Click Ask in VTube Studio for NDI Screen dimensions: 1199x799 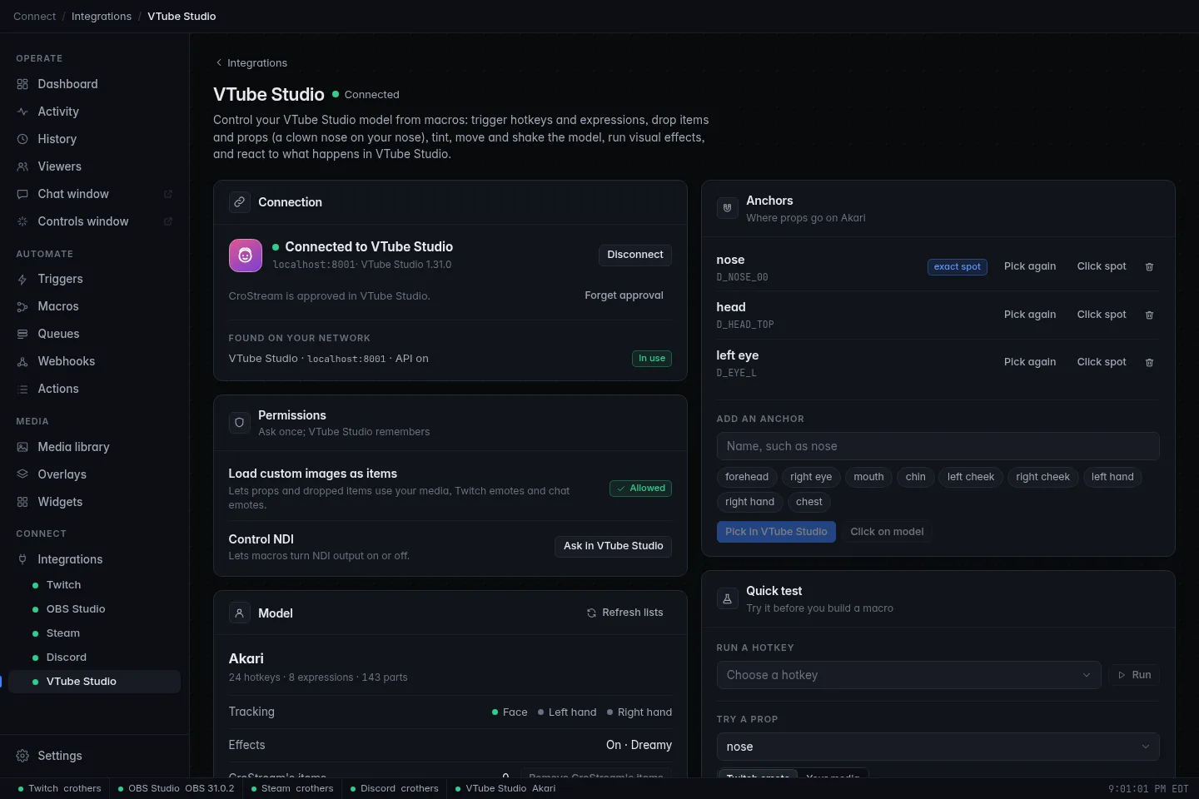[613, 546]
